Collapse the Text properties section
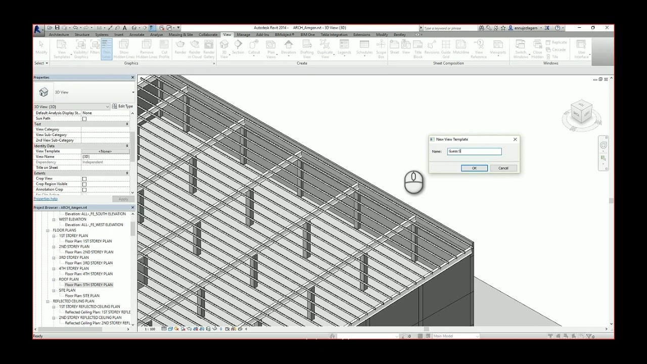This screenshot has height=364, width=647. pyautogui.click(x=127, y=124)
